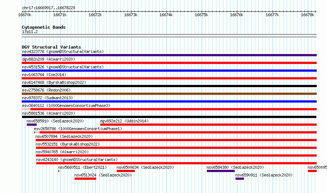Select the red nsv6507894 variant bar
This screenshot has width=327, height=193.
coord(176,140)
